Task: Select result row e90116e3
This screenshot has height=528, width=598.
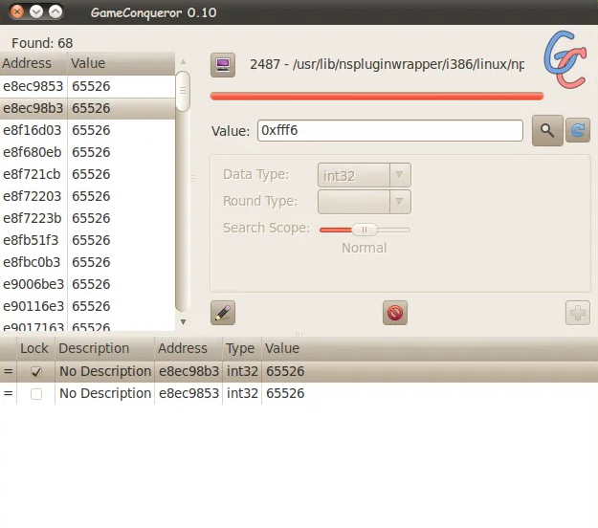Action: (87, 306)
